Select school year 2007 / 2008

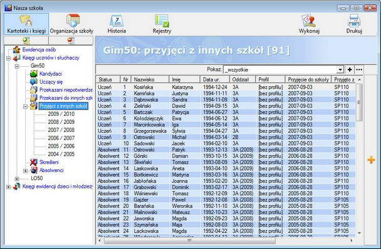pos(61,130)
